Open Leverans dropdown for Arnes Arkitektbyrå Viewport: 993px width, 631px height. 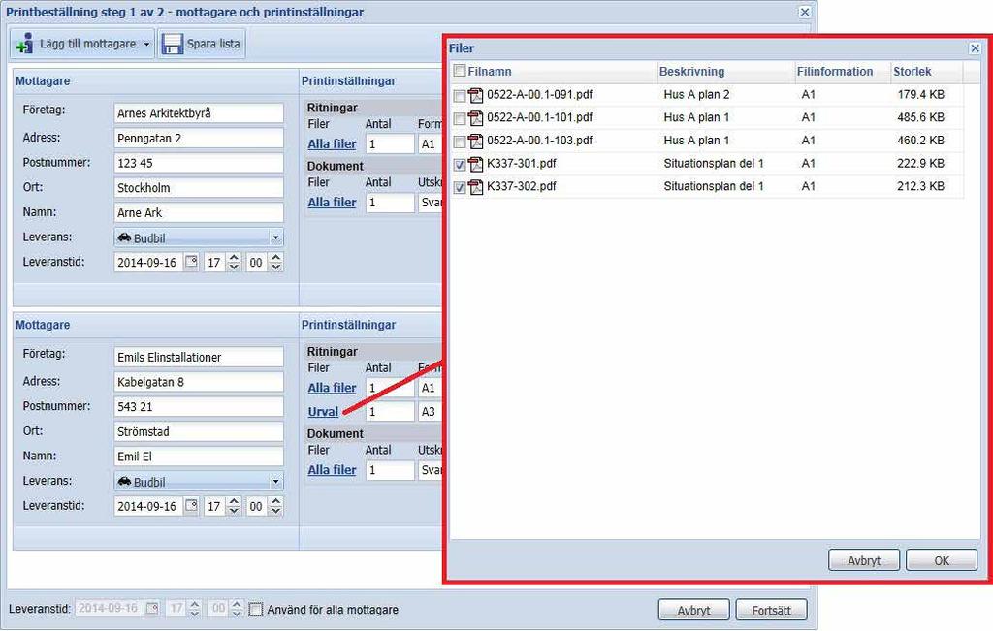click(275, 238)
